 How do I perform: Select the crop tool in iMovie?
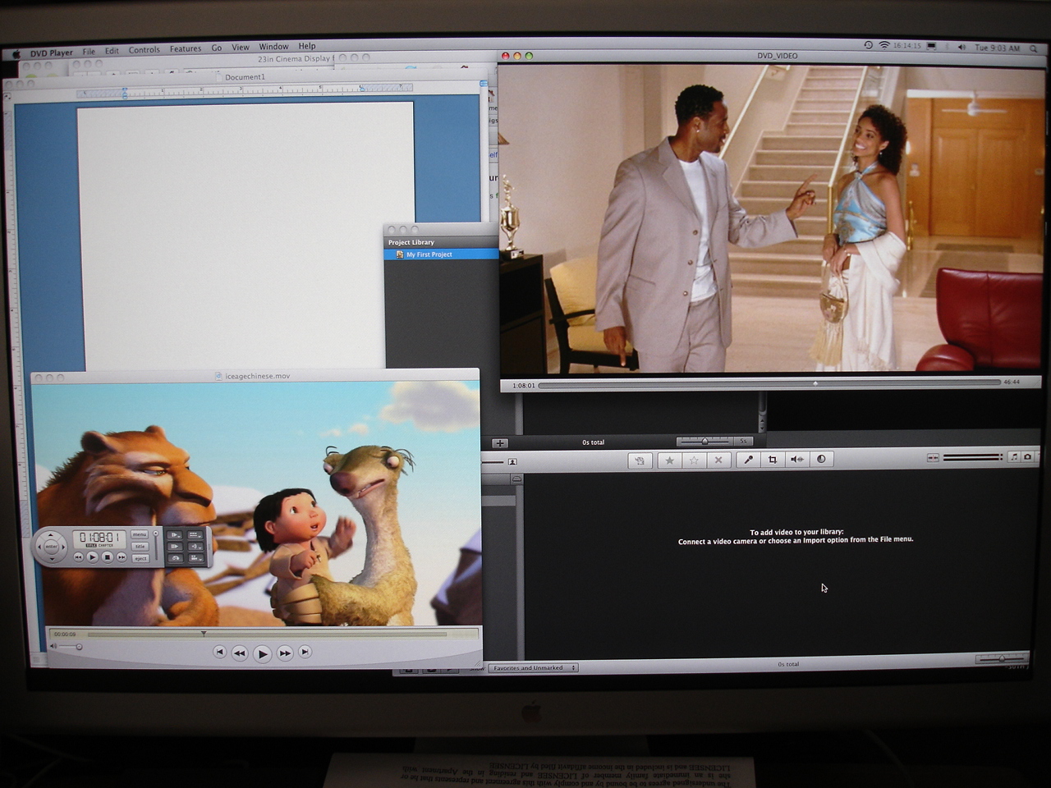pos(773,460)
